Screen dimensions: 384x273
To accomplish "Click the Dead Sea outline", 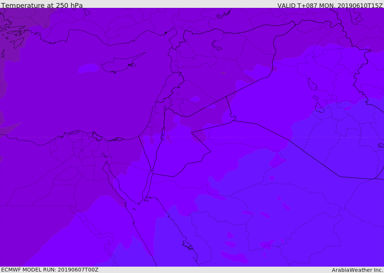I will pyautogui.click(x=163, y=133).
